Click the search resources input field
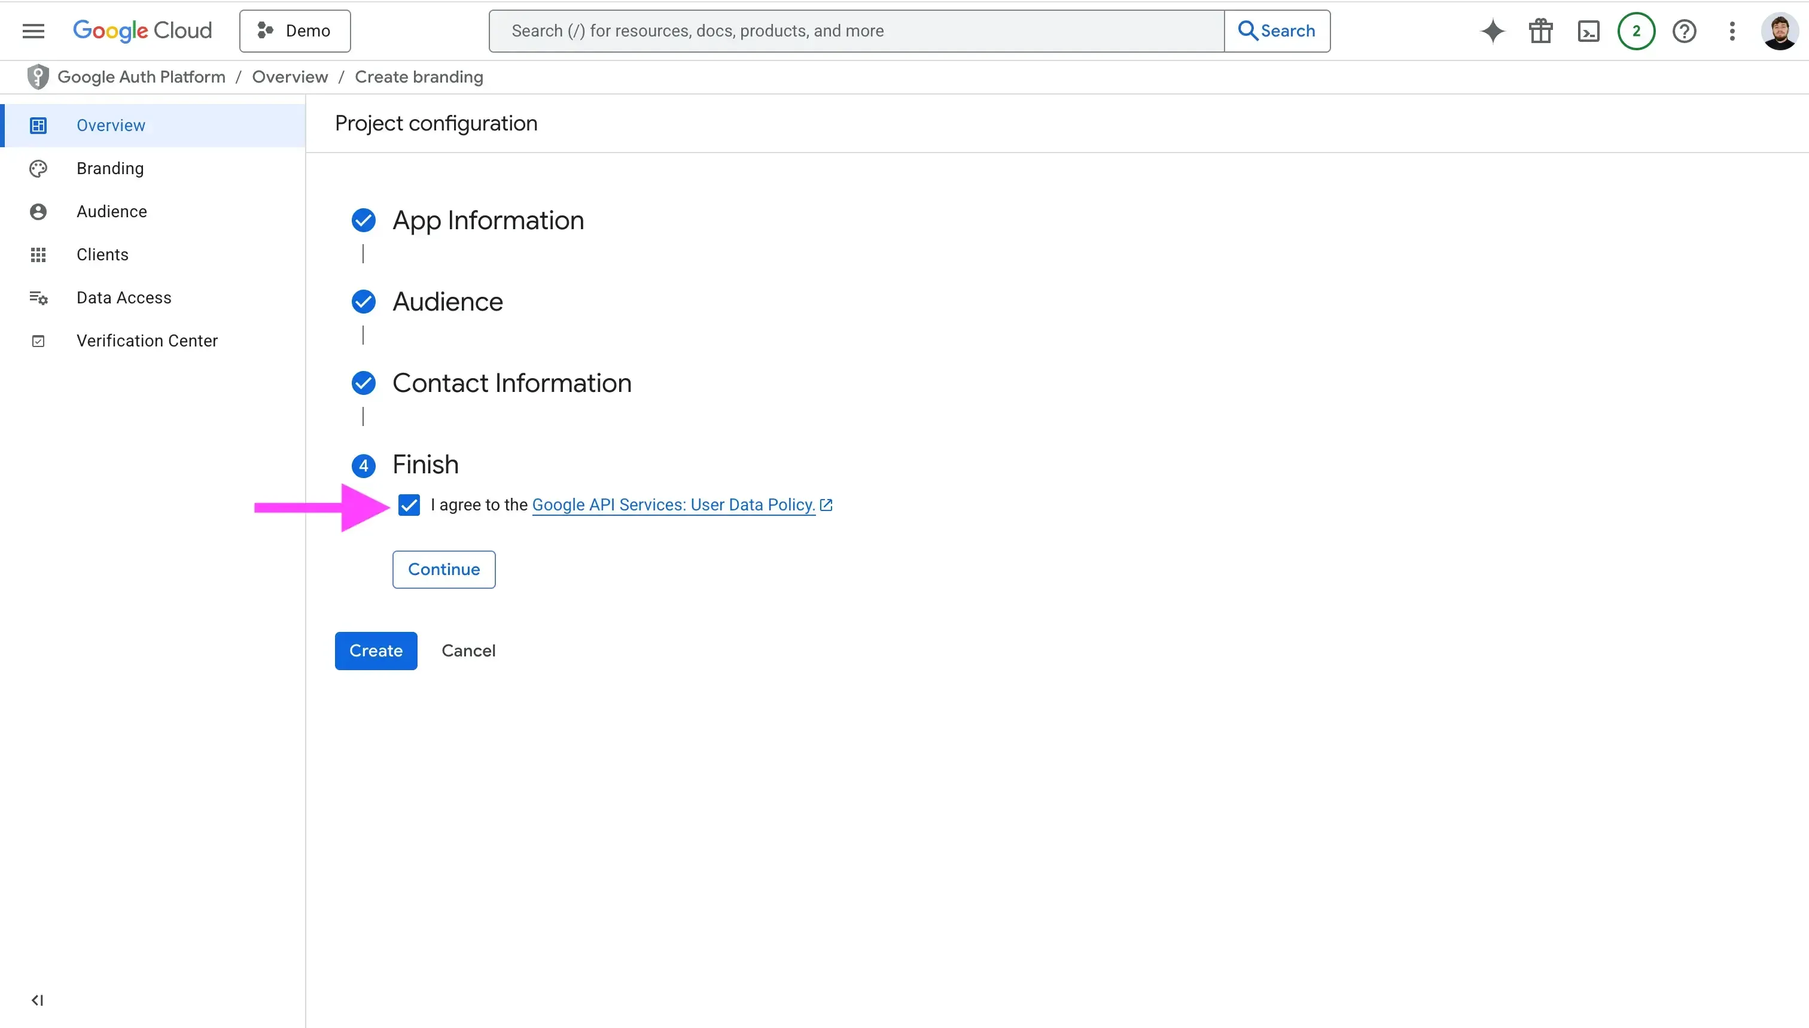Screen dimensions: 1809x1028 847,31
